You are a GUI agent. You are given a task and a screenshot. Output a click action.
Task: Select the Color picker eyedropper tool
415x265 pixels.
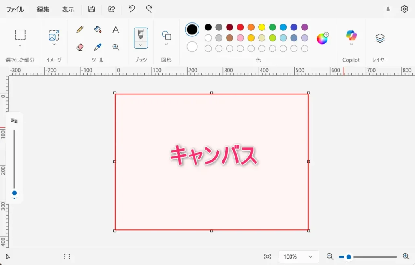98,47
